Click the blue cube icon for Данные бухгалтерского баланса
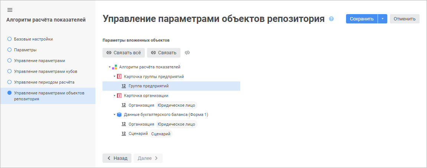 (x=119, y=114)
